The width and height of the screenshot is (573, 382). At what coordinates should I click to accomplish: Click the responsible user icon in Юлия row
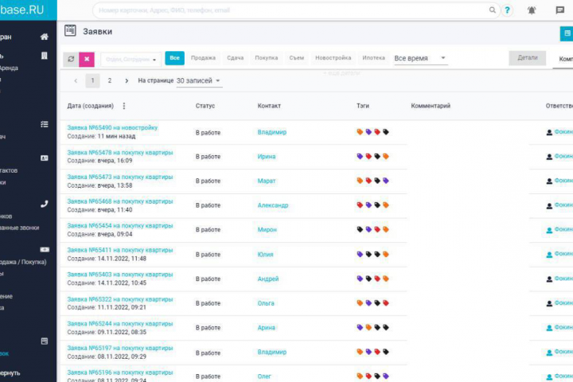tap(549, 255)
